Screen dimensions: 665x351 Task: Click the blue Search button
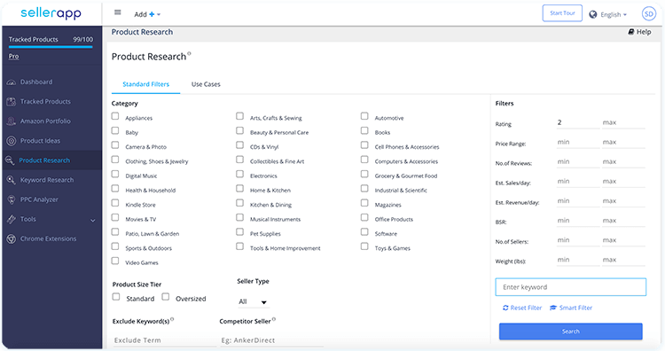click(570, 331)
